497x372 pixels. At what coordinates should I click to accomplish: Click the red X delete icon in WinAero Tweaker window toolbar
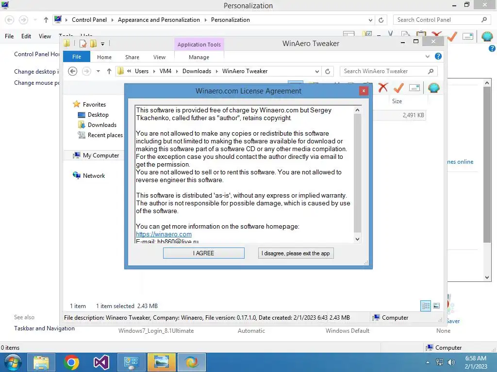(383, 87)
